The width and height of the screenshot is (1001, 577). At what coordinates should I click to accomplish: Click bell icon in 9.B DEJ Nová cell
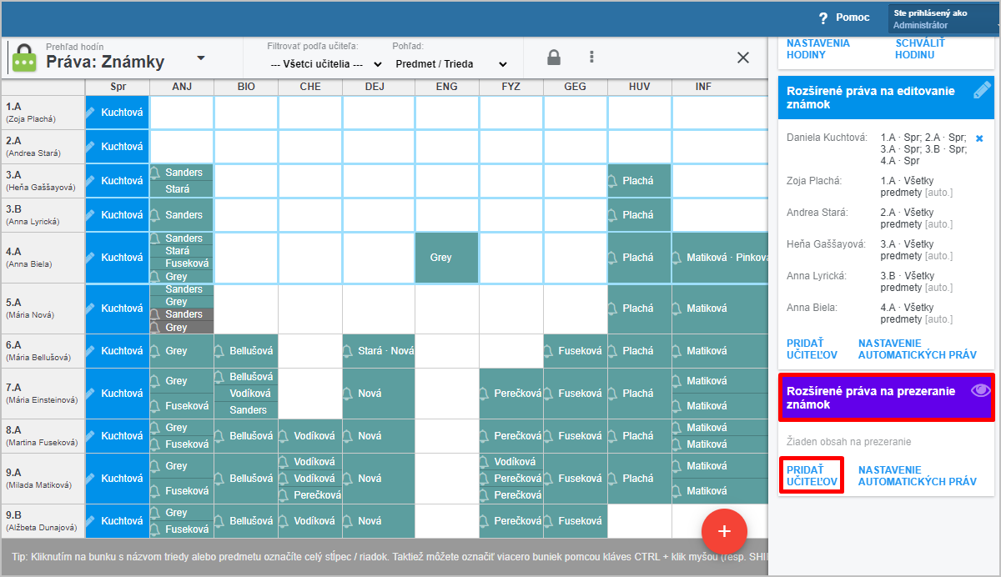pyautogui.click(x=348, y=521)
